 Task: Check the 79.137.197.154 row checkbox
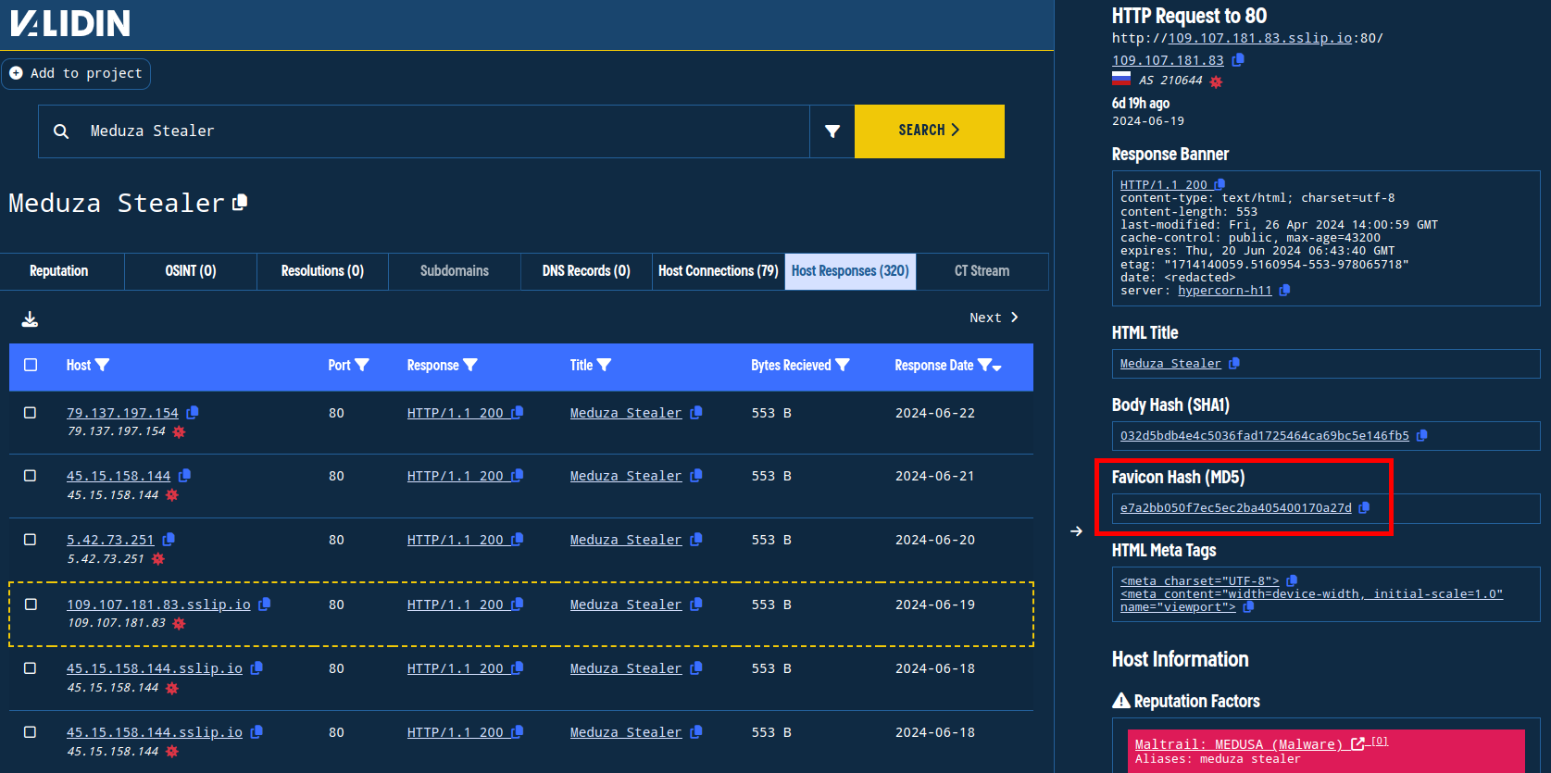(31, 413)
